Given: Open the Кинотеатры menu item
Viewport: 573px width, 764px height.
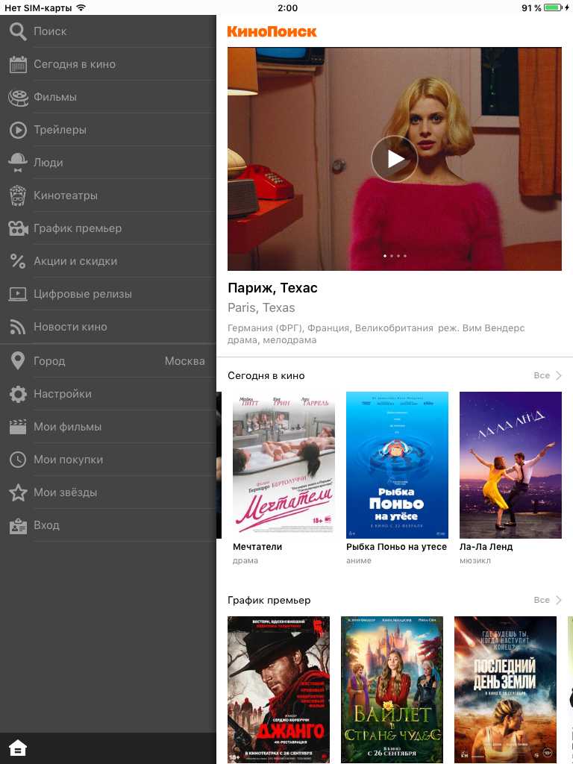Looking at the screenshot, I should (107, 195).
